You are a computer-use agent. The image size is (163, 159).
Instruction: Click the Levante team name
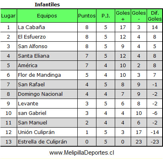28,104
